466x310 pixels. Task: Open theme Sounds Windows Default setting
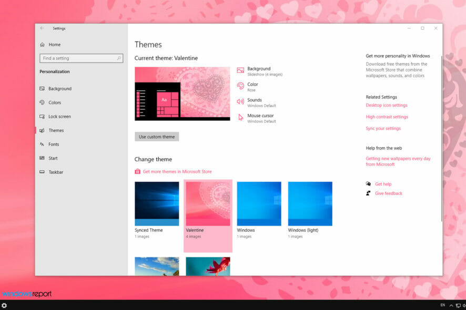(x=257, y=103)
